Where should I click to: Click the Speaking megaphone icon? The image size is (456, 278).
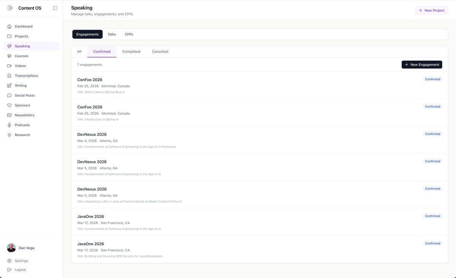point(9,46)
